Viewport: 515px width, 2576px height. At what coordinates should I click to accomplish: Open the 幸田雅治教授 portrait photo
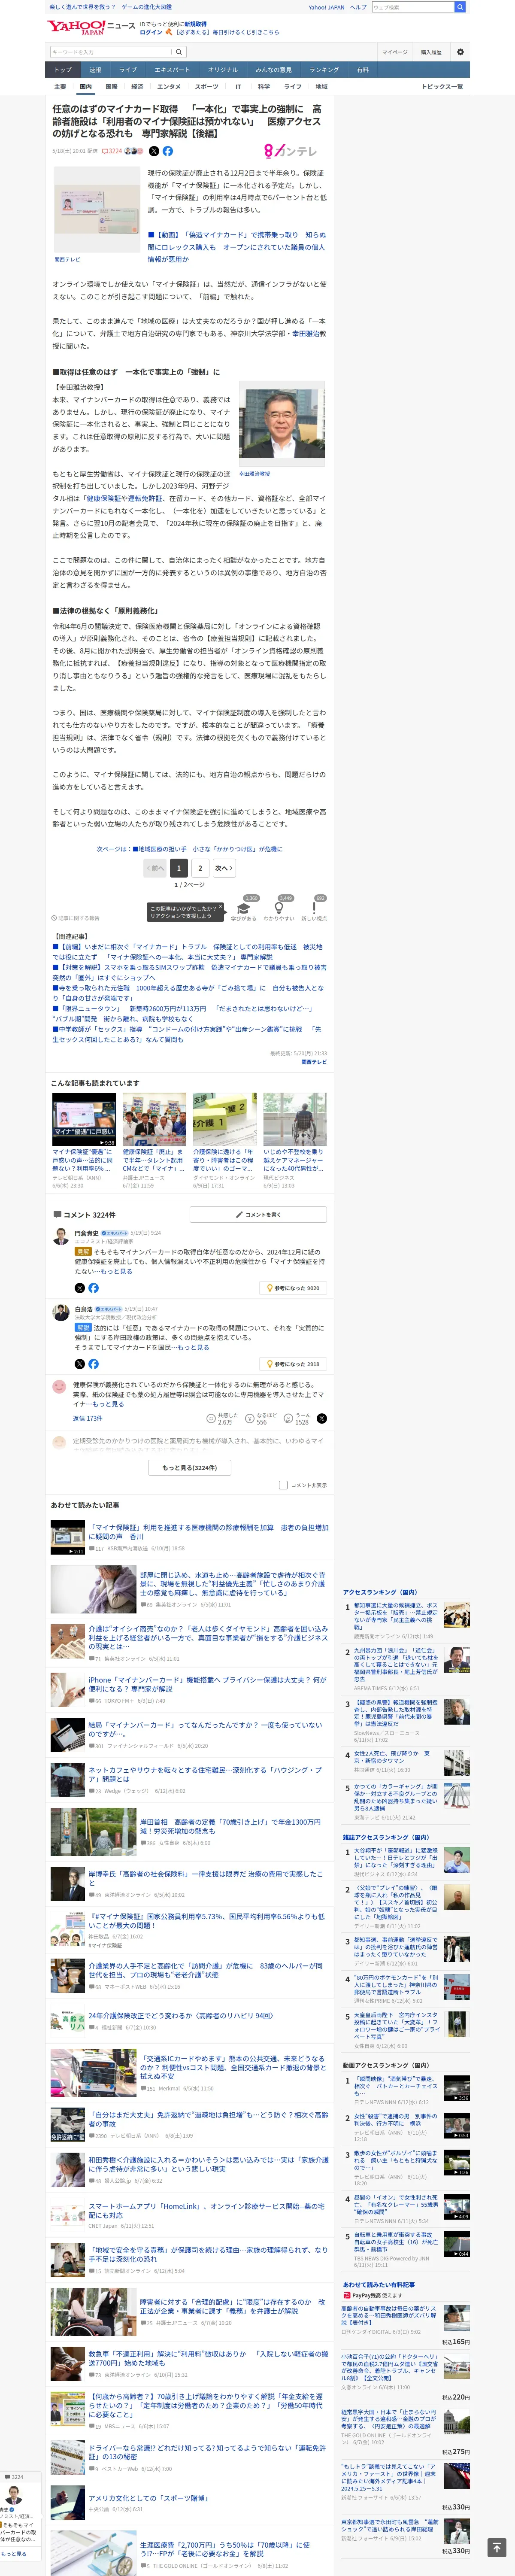[x=281, y=424]
